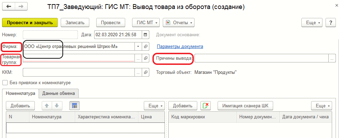The height and width of the screenshot is (138, 339).
Task: Click the Номенклатура column header
Action: click(x=52, y=117)
